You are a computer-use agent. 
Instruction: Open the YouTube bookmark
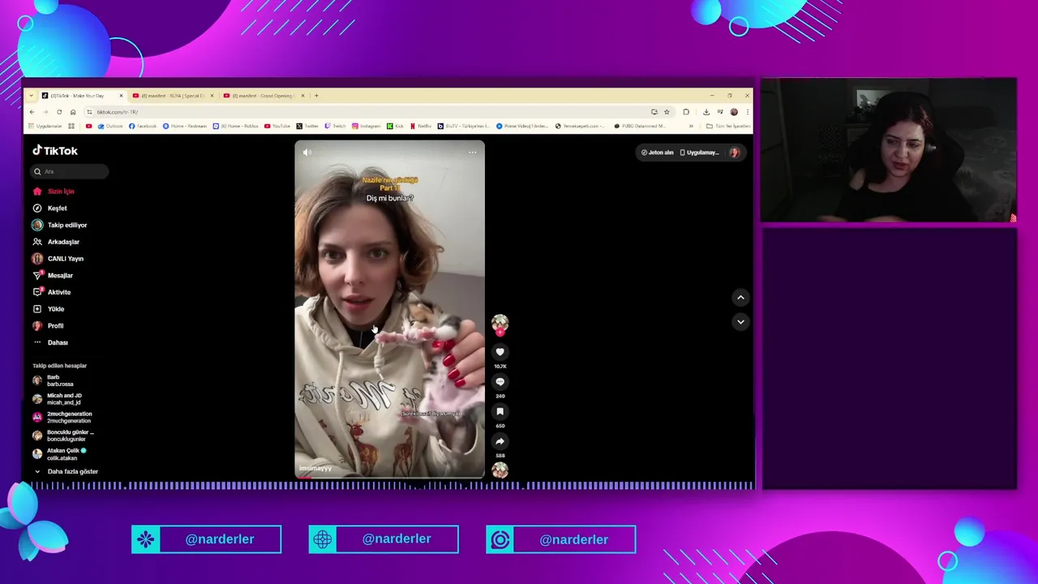[x=277, y=126]
